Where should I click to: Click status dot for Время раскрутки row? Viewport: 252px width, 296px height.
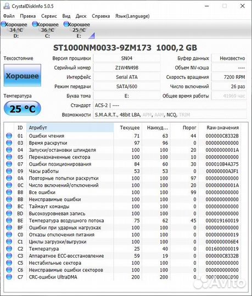pyautogui.click(x=9, y=143)
